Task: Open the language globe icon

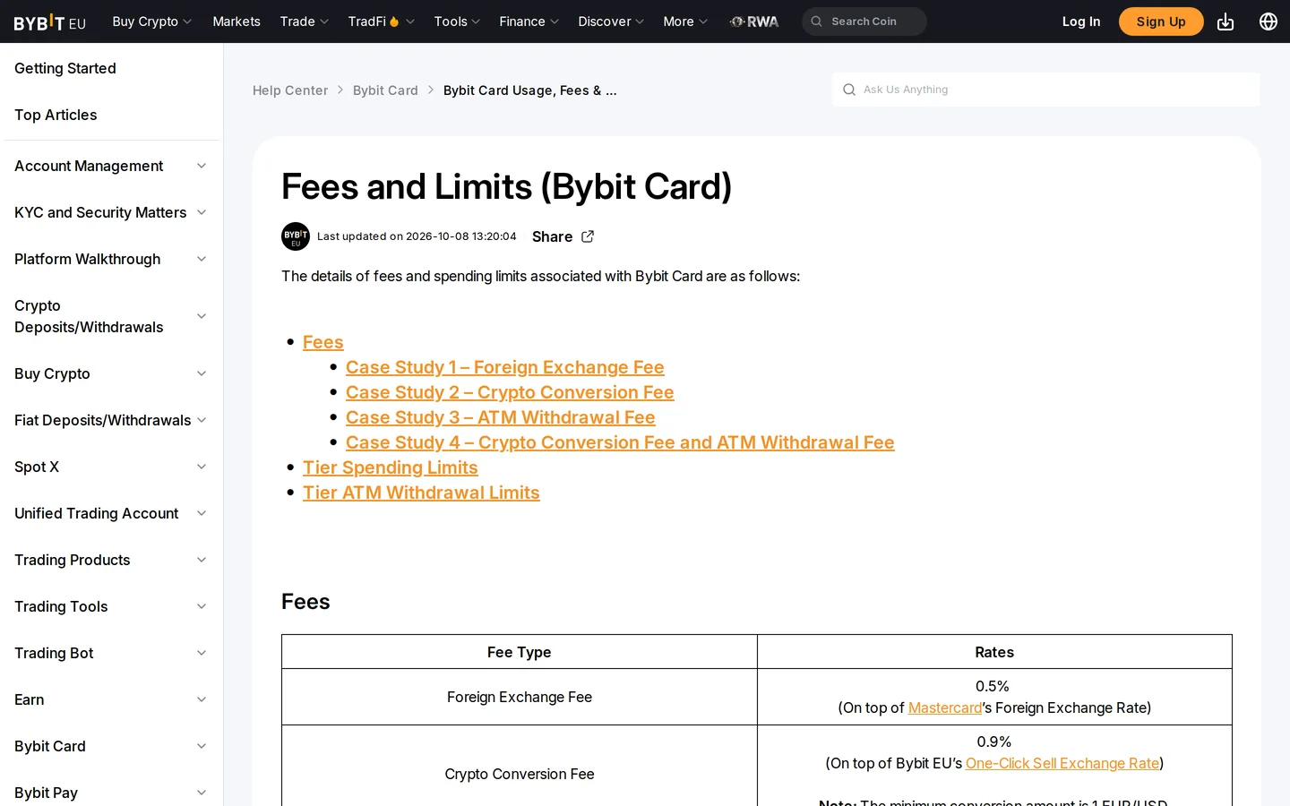Action: (1268, 21)
